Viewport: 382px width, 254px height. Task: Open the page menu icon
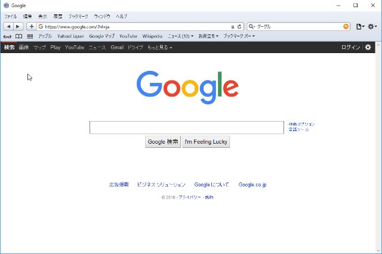pyautogui.click(x=360, y=26)
